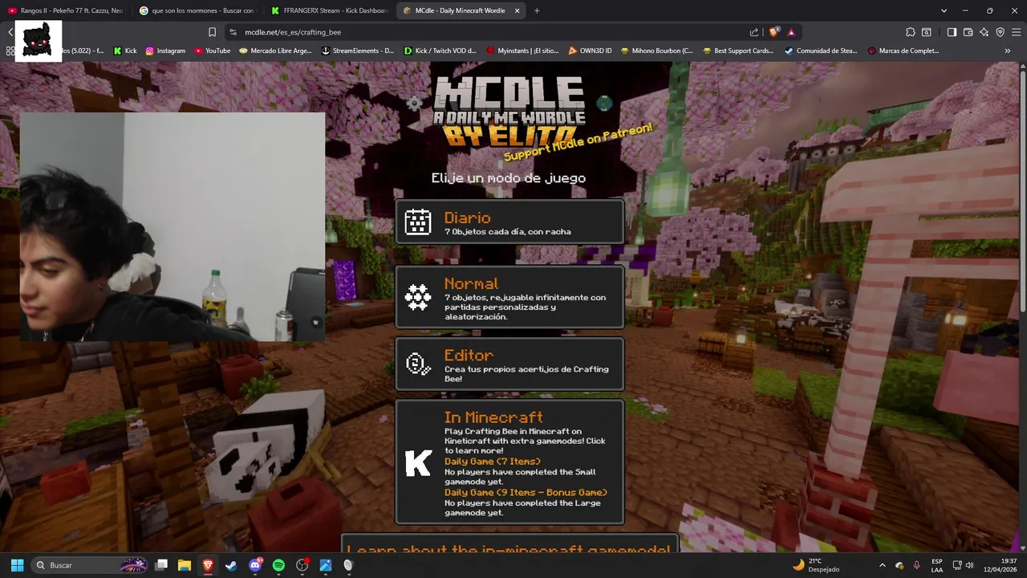
Task: Close the MCdle tab
Action: (x=517, y=10)
